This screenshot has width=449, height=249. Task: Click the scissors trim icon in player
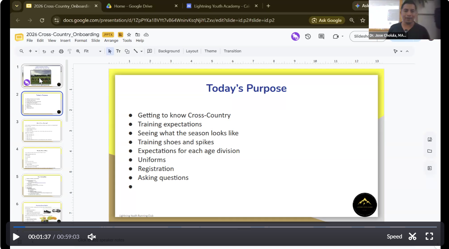coord(412,237)
